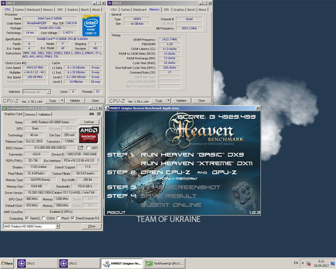Viewport: 336px width, 269px height.
Task: Open the Mainboard tab in left CPU-Z window
Action: (33, 10)
